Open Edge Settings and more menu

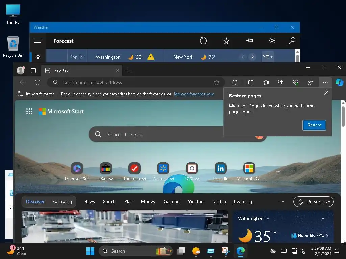point(325,82)
